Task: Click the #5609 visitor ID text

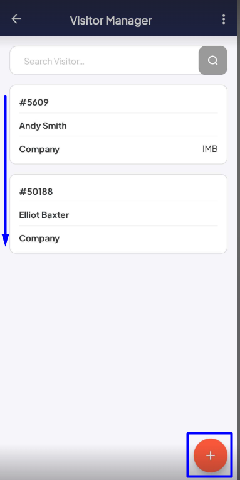Action: [34, 102]
